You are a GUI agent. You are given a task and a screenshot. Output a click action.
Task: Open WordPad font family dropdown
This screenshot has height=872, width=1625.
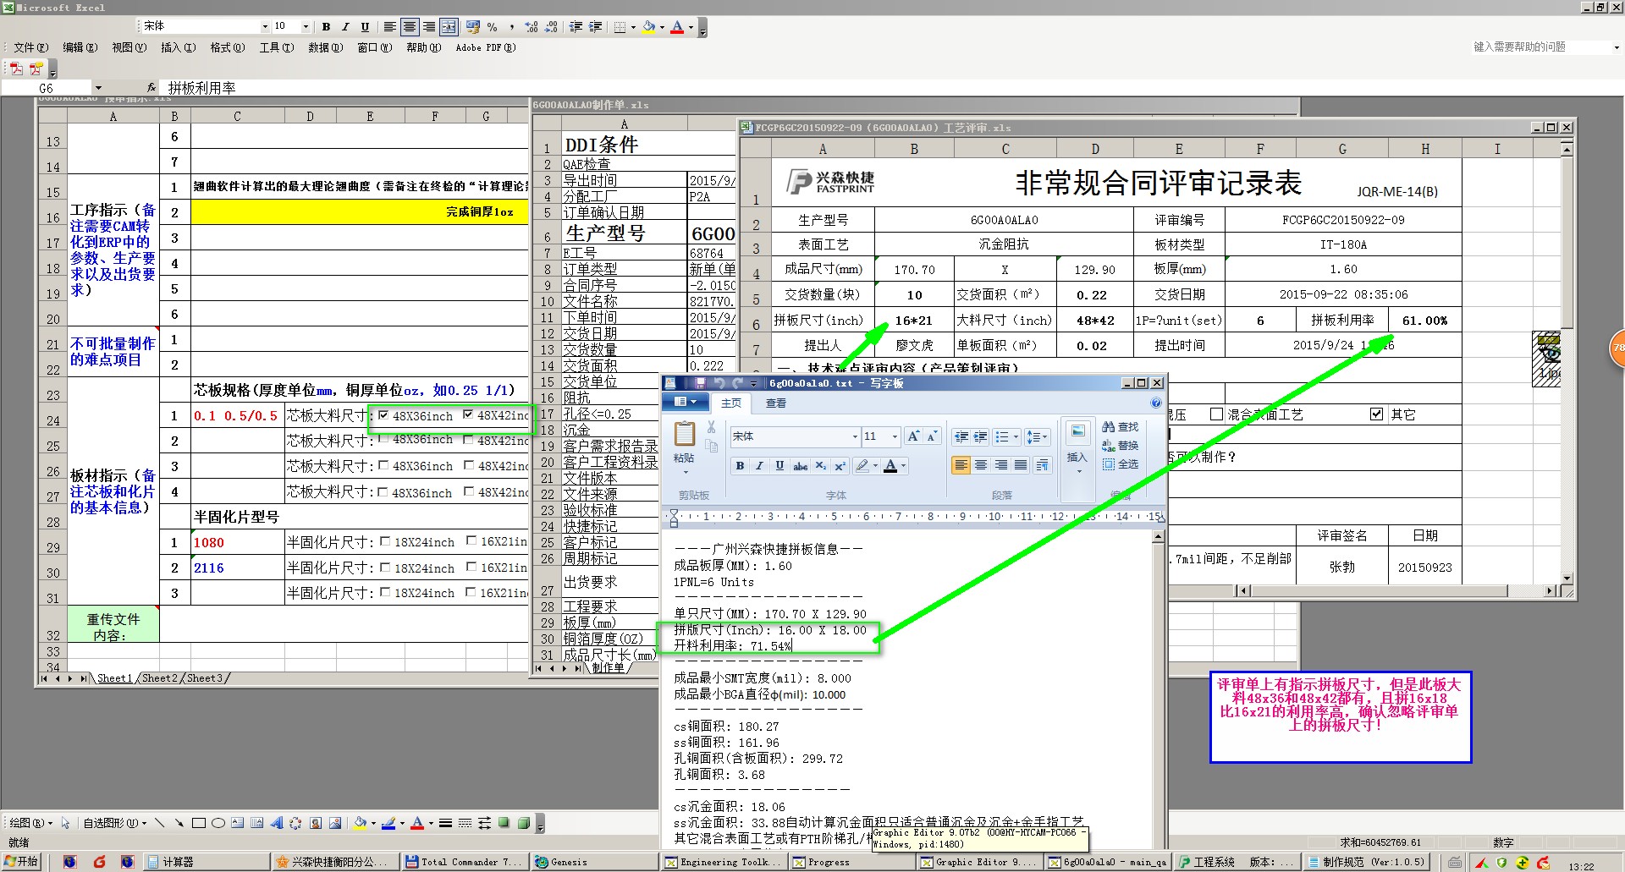click(855, 436)
